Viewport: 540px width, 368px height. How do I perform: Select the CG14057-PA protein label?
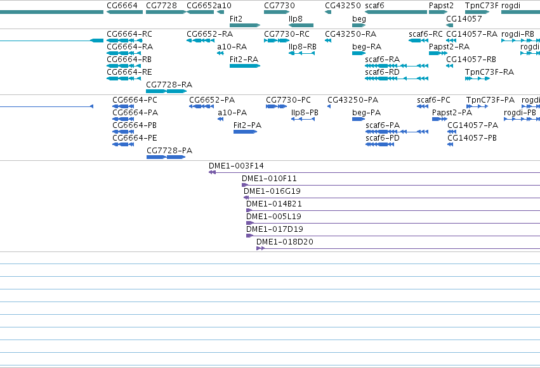coord(473,125)
